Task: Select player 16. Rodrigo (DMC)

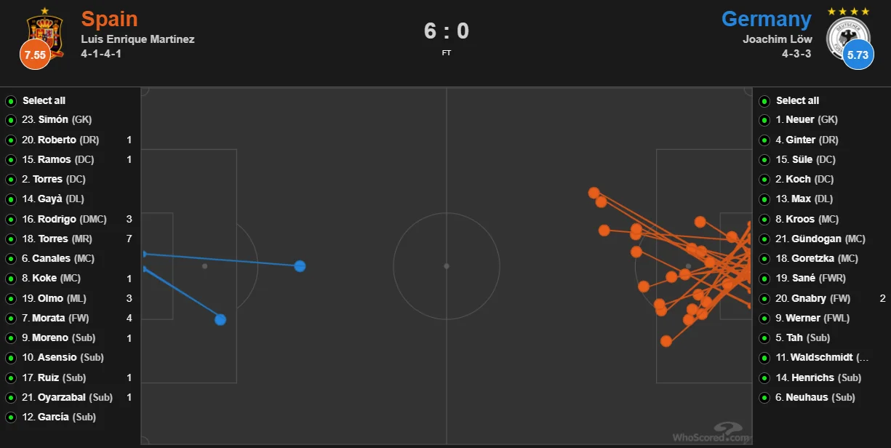Action: [x=65, y=219]
